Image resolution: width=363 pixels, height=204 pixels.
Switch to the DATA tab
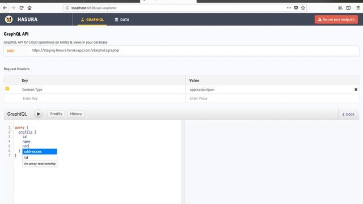(122, 20)
